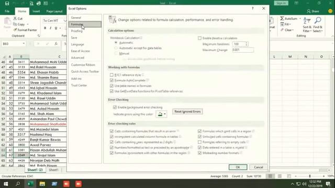
Task: Toggle Italic formatting
Action: point(50,28)
